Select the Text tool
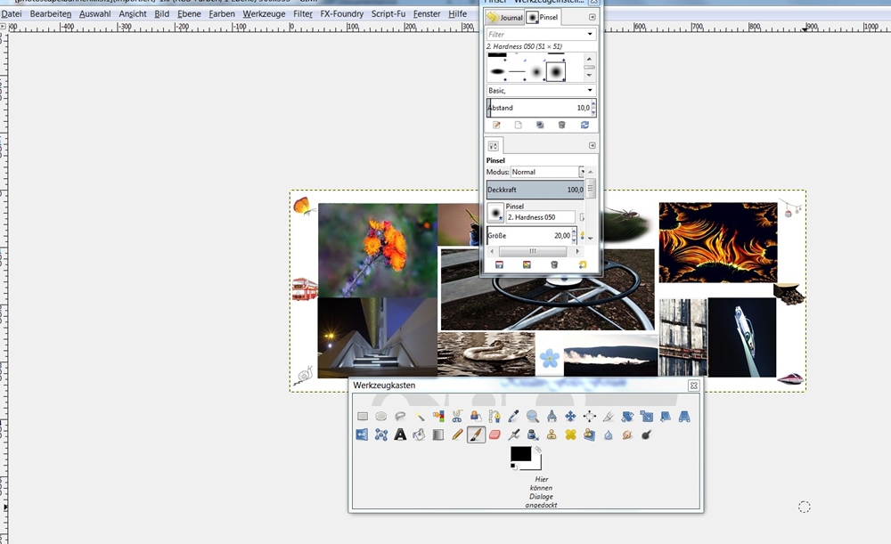891x544 pixels. click(400, 435)
